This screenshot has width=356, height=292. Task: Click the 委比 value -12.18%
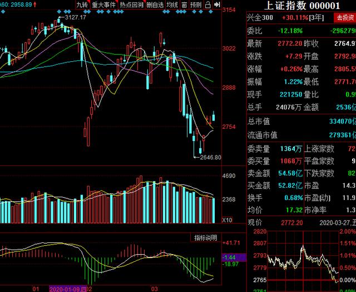tap(290, 31)
